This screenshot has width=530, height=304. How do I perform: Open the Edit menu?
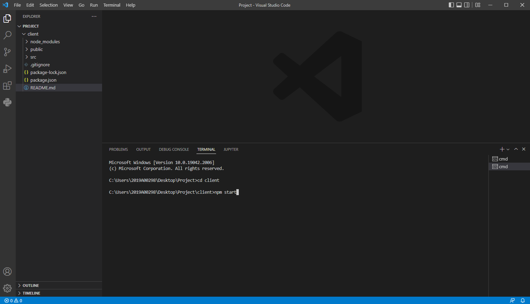30,5
